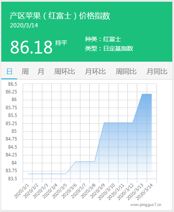
Task: Click the 种类：红富士 label
Action: [103, 39]
